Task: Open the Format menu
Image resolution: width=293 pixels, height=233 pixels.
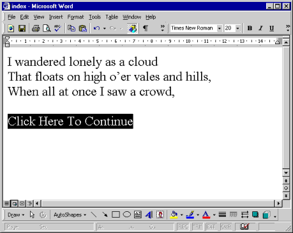Action: pos(75,17)
